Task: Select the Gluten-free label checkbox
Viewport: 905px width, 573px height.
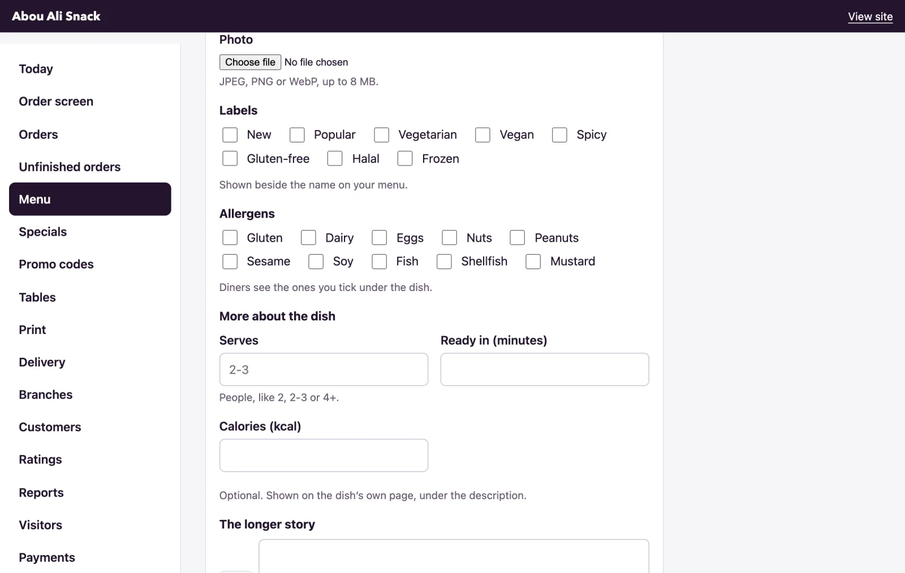Action: (230, 159)
